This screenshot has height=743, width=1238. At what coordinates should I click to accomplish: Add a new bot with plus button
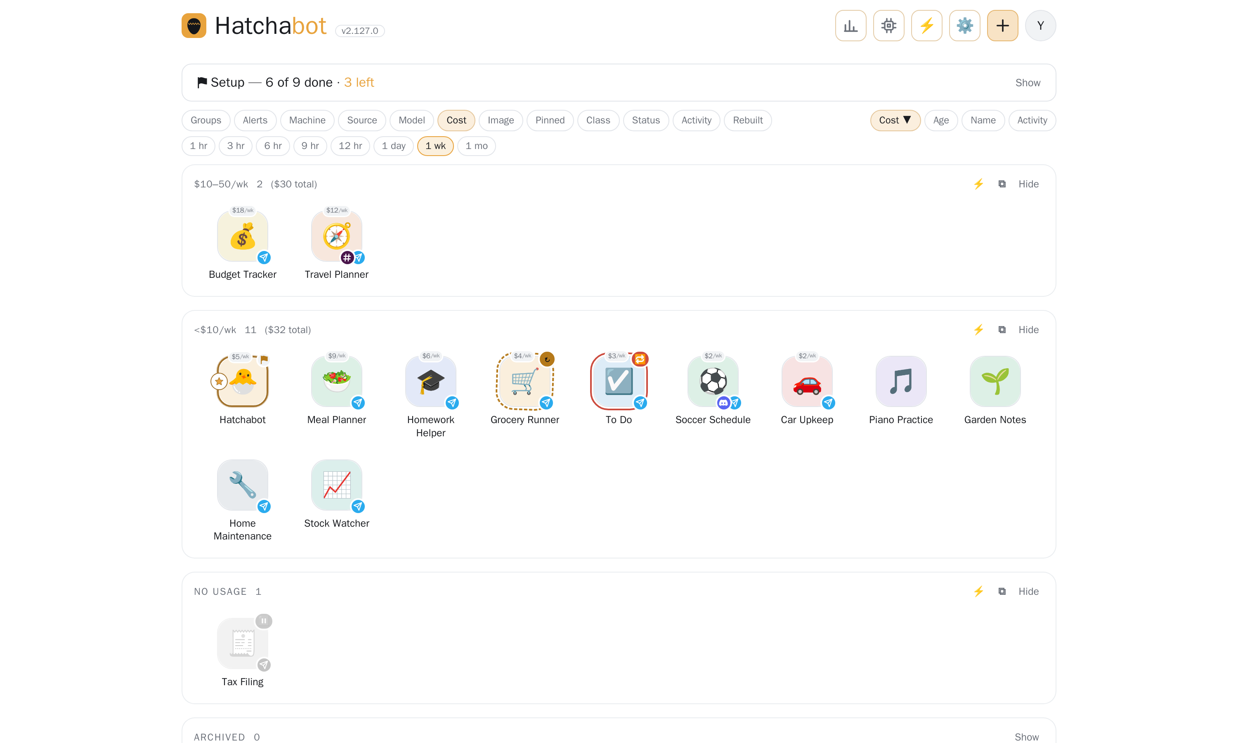(1002, 26)
